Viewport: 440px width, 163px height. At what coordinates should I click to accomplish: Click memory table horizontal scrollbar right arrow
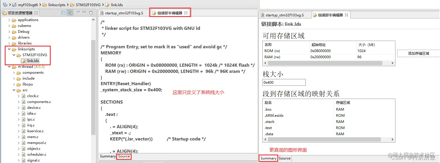393,63
